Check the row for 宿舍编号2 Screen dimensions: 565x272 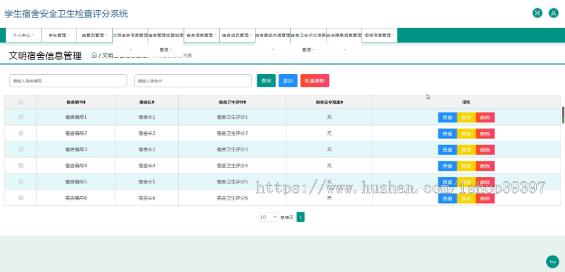21,133
